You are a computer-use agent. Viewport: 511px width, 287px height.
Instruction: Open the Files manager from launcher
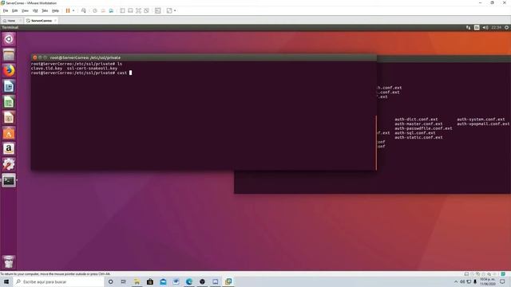[9, 55]
